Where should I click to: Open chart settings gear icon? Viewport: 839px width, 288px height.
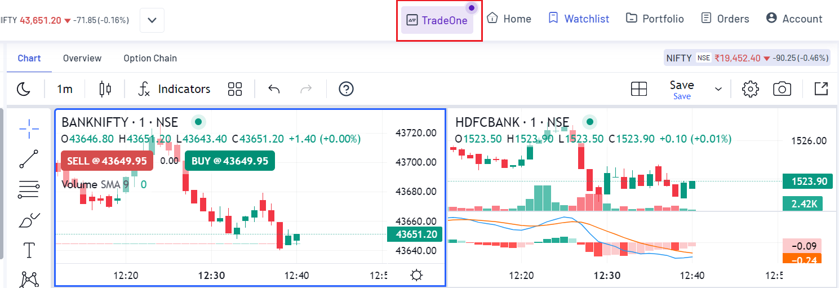pos(750,89)
